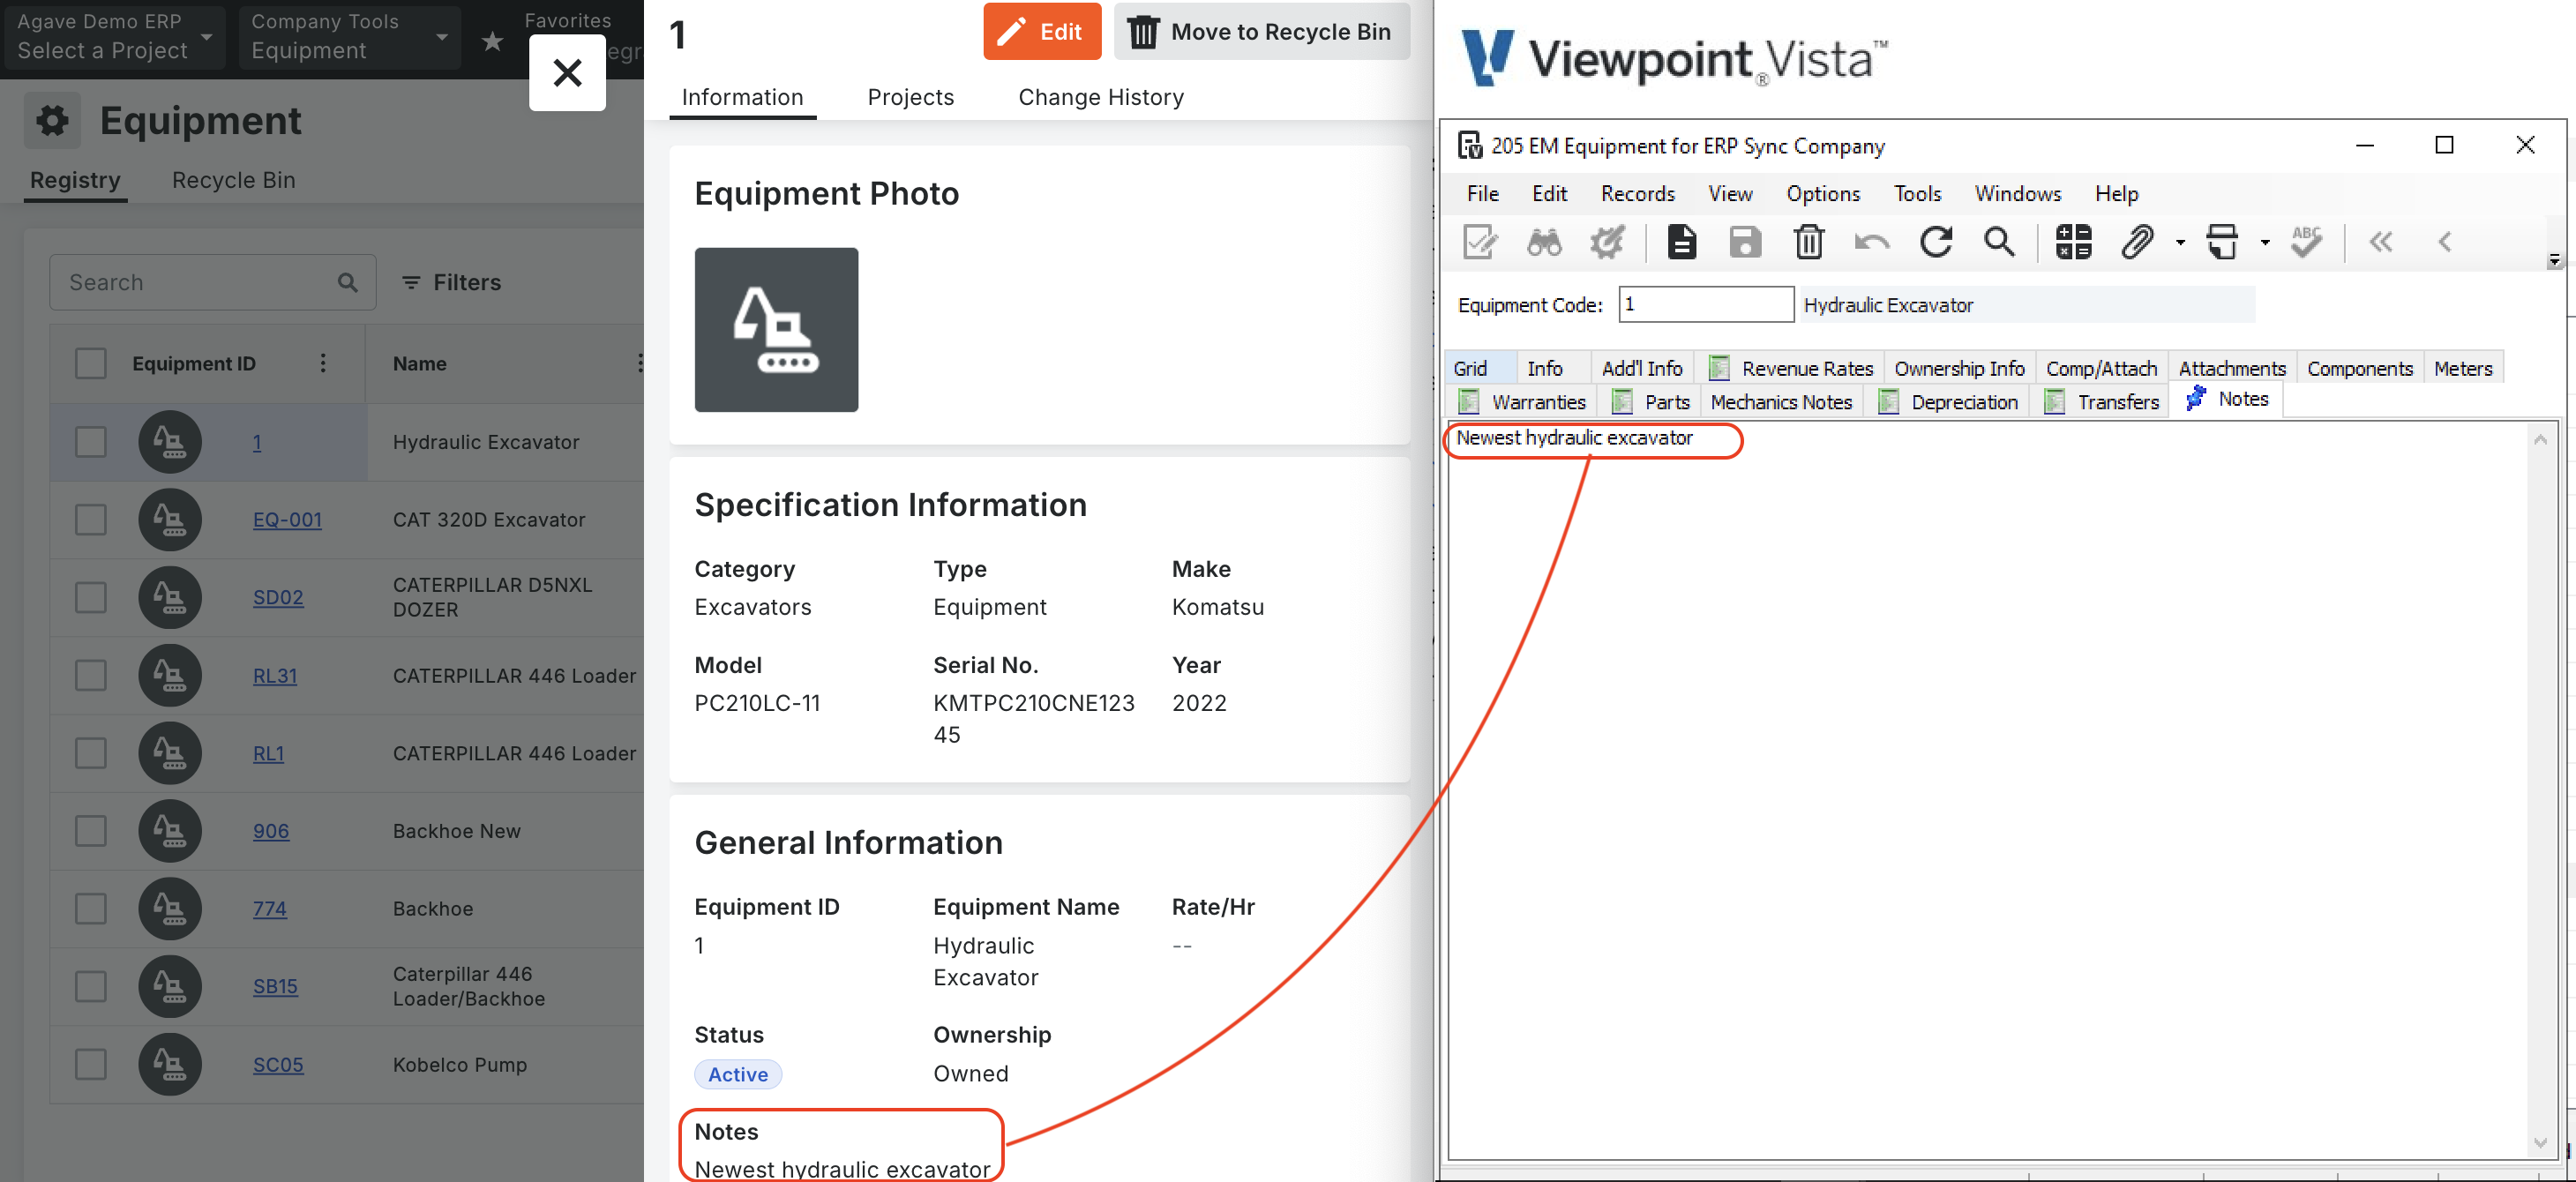2576x1182 pixels.
Task: Click the favorites star icon
Action: click(x=492, y=41)
